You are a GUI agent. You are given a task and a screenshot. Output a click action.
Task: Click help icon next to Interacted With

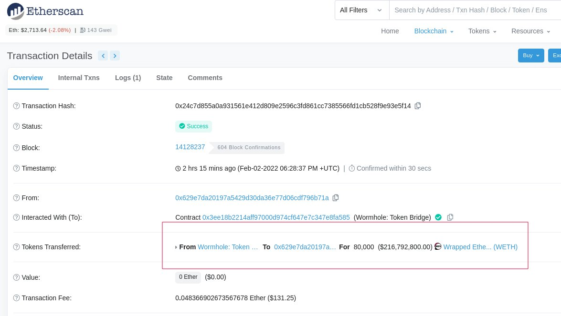coord(16,217)
